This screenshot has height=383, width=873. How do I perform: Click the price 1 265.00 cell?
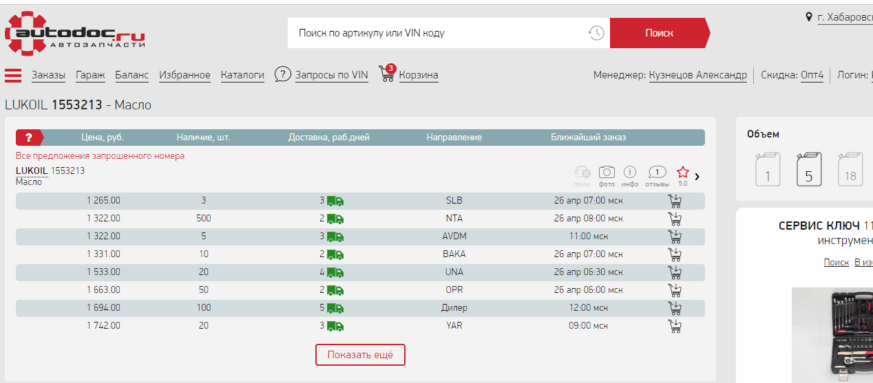103,201
